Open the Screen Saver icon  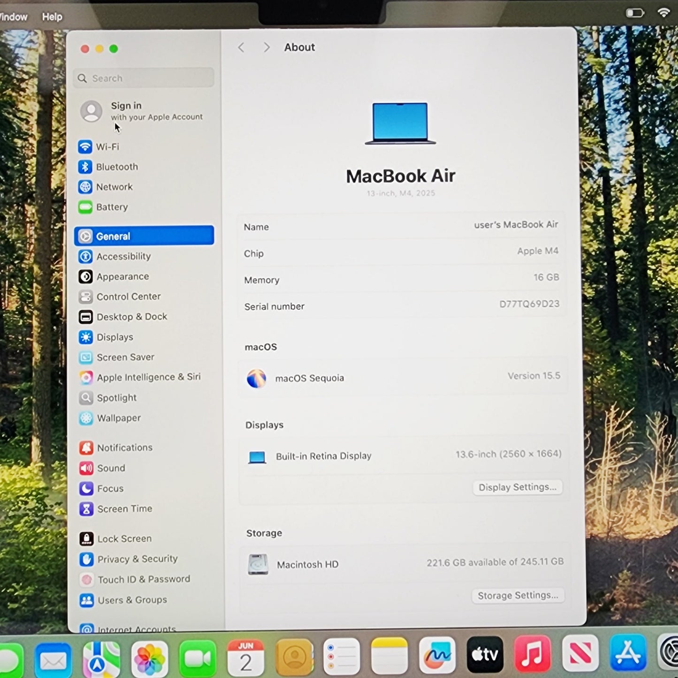pos(86,357)
